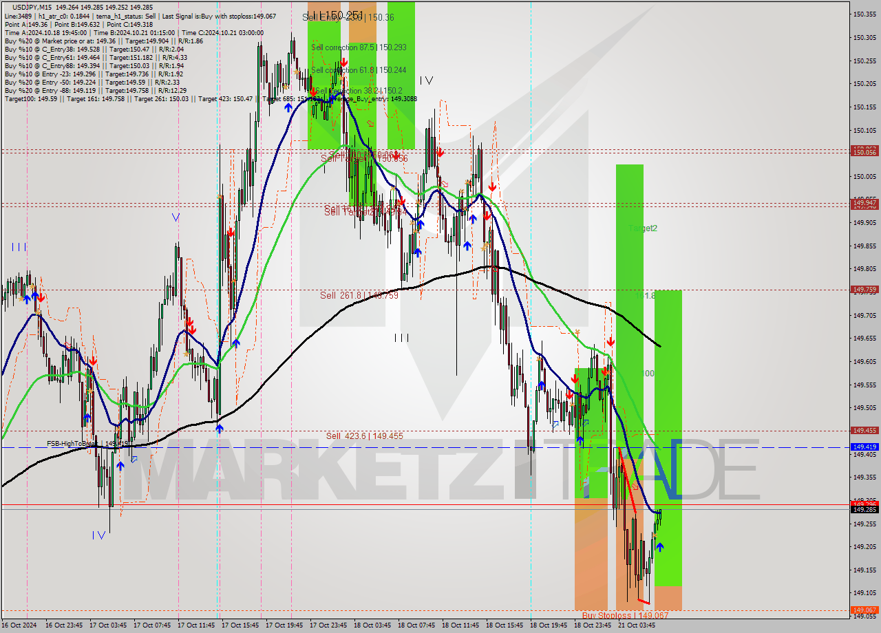The width and height of the screenshot is (881, 633).
Task: Click the 149.355 price axis label
Action: [865, 477]
